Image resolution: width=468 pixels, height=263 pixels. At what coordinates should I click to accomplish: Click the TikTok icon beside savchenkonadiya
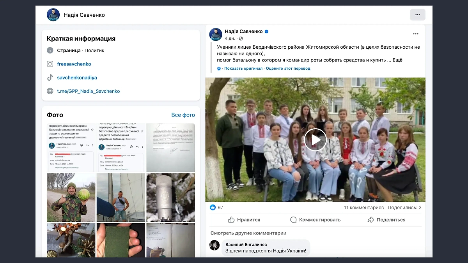pyautogui.click(x=50, y=77)
